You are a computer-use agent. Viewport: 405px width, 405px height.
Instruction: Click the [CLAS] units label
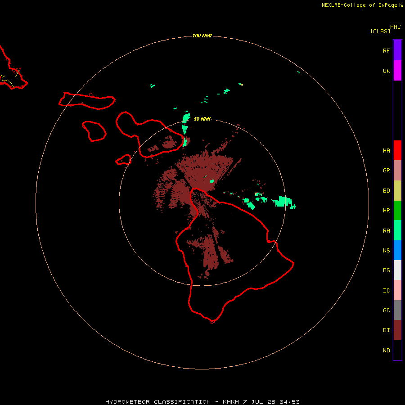380,31
